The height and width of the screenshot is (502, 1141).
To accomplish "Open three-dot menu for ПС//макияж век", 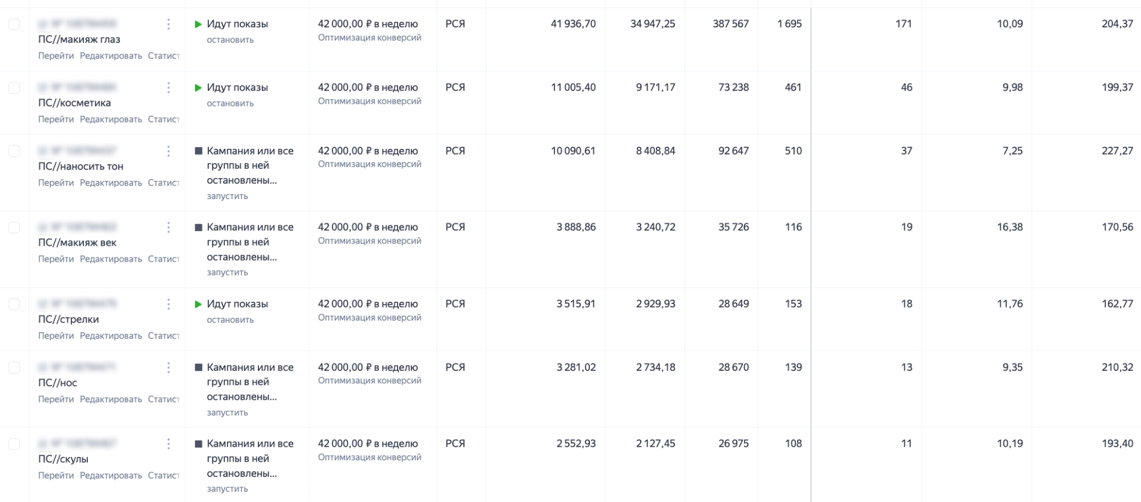I will (x=168, y=228).
